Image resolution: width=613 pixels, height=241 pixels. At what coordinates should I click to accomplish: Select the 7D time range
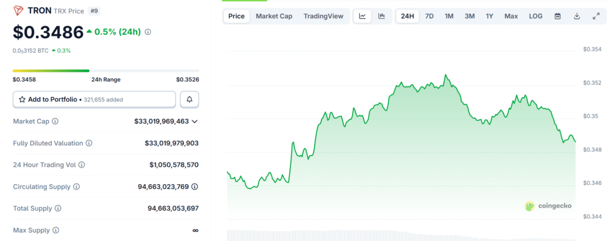[429, 16]
